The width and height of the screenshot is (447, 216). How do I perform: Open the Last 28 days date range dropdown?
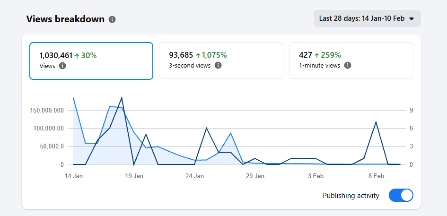pos(367,18)
